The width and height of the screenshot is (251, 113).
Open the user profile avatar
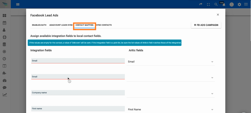pos(232,4)
